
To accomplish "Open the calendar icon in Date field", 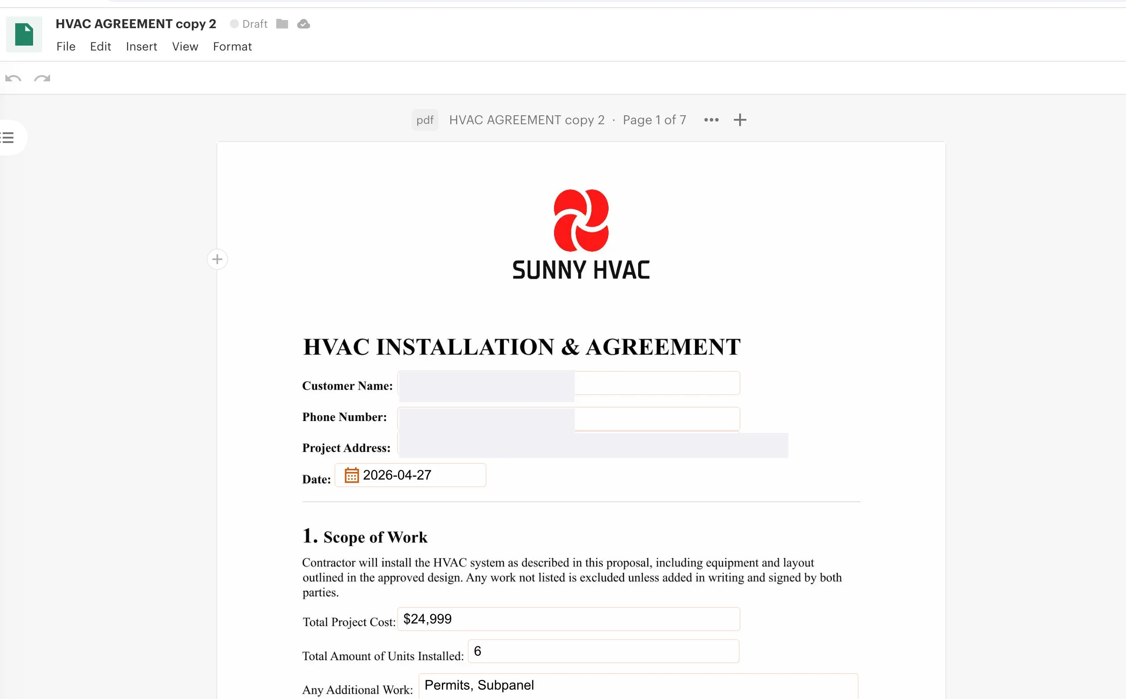I will coord(351,475).
